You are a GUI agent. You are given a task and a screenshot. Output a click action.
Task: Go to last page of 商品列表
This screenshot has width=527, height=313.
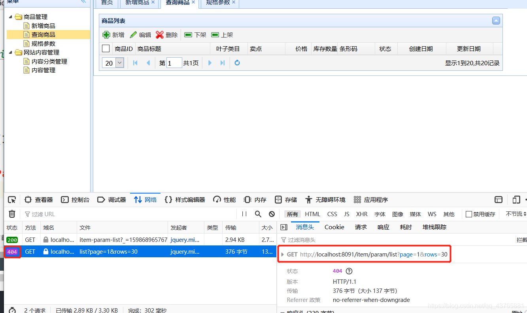coord(223,63)
